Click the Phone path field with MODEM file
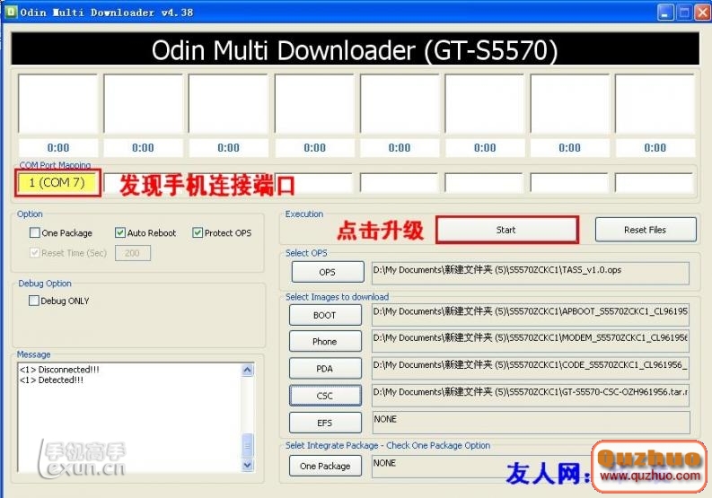 531,341
